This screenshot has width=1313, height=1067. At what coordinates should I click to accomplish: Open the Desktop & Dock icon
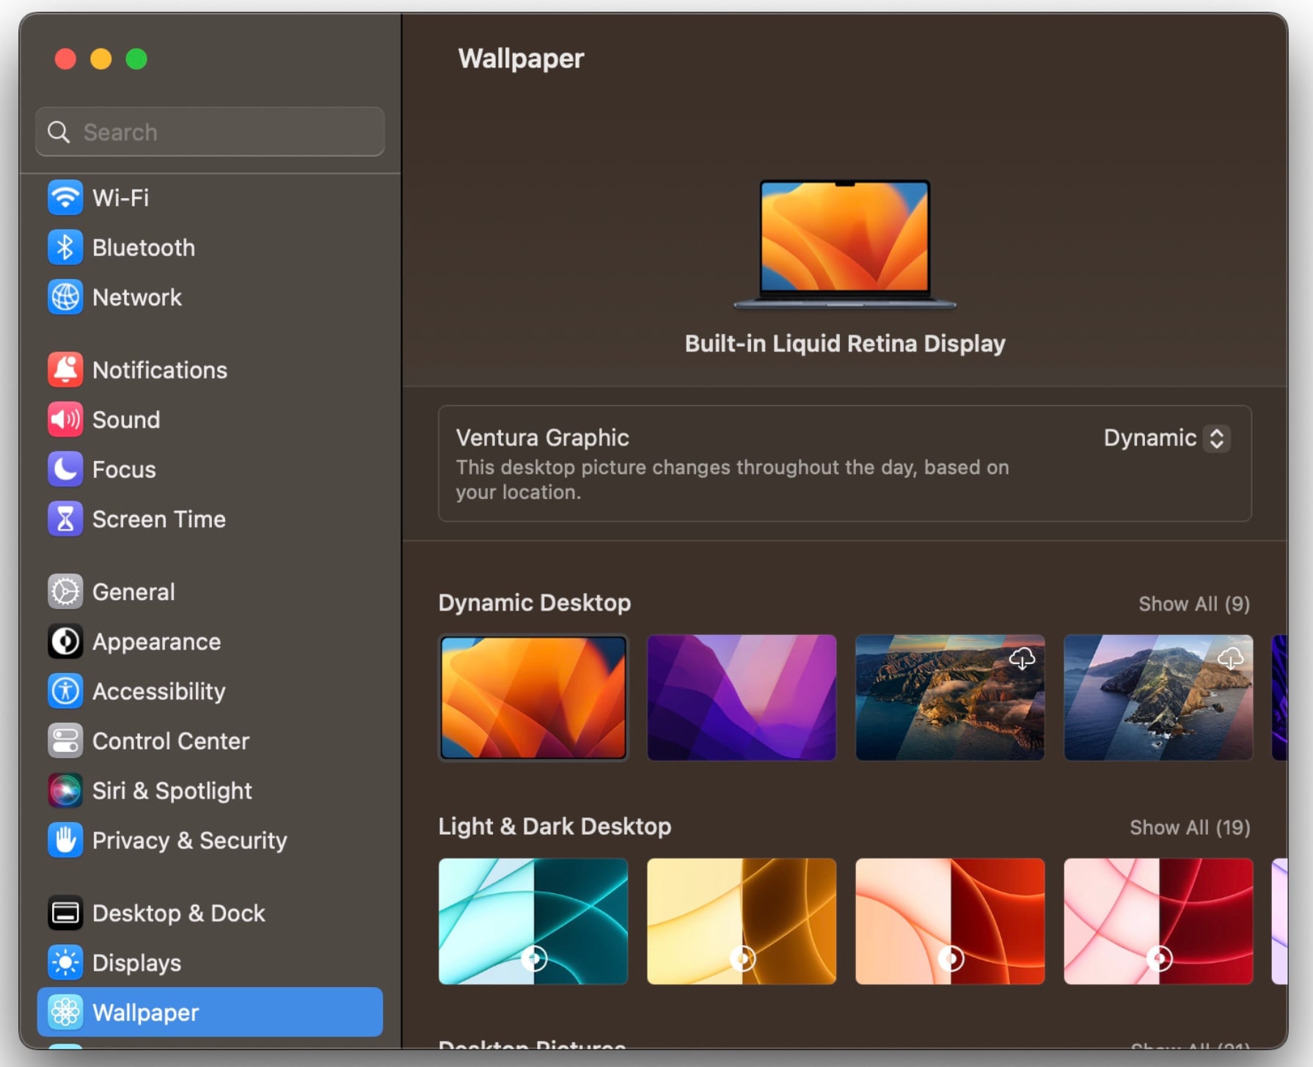coord(65,913)
